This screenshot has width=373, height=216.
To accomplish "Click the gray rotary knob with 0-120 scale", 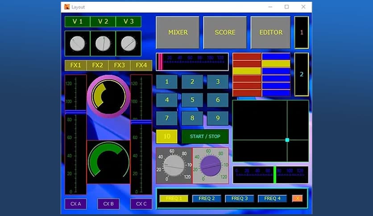I will click(x=174, y=166).
